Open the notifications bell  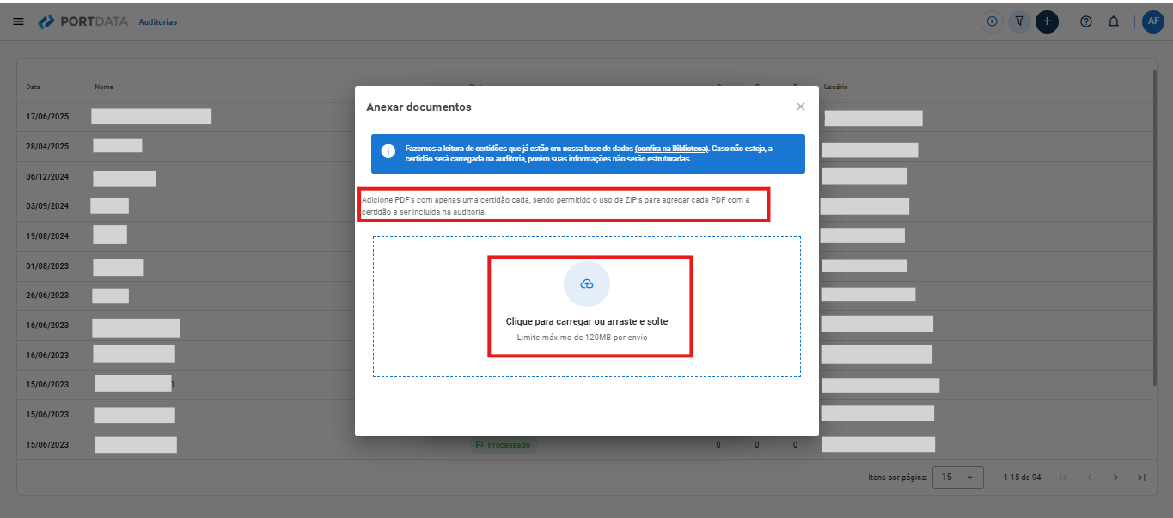pyautogui.click(x=1114, y=21)
